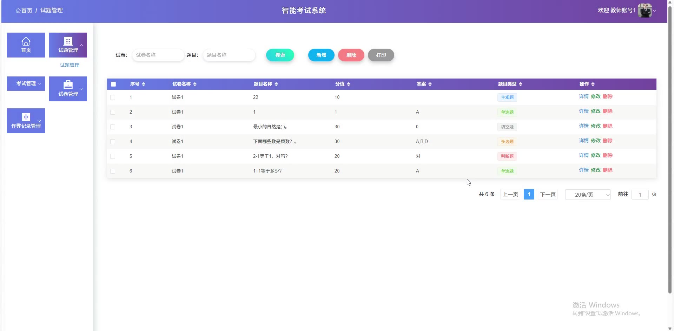Click the 新增 button
This screenshot has height=331, width=674.
321,55
